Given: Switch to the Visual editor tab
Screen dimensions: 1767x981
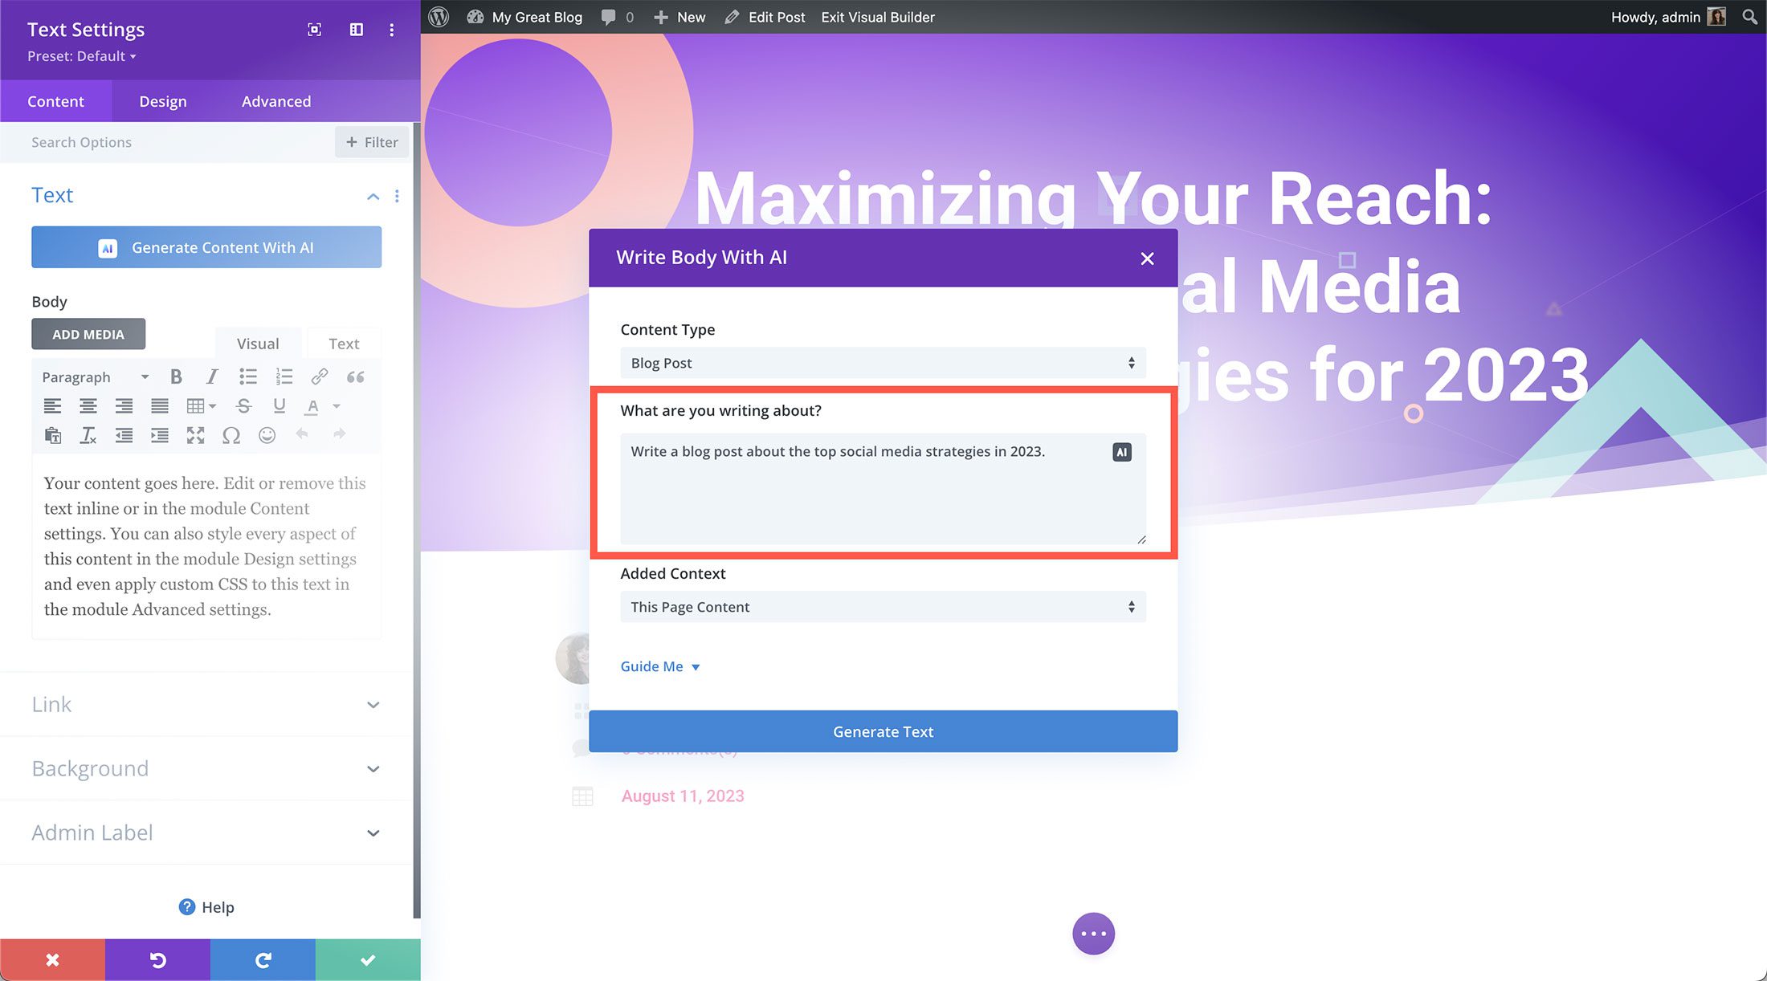Looking at the screenshot, I should tap(259, 342).
